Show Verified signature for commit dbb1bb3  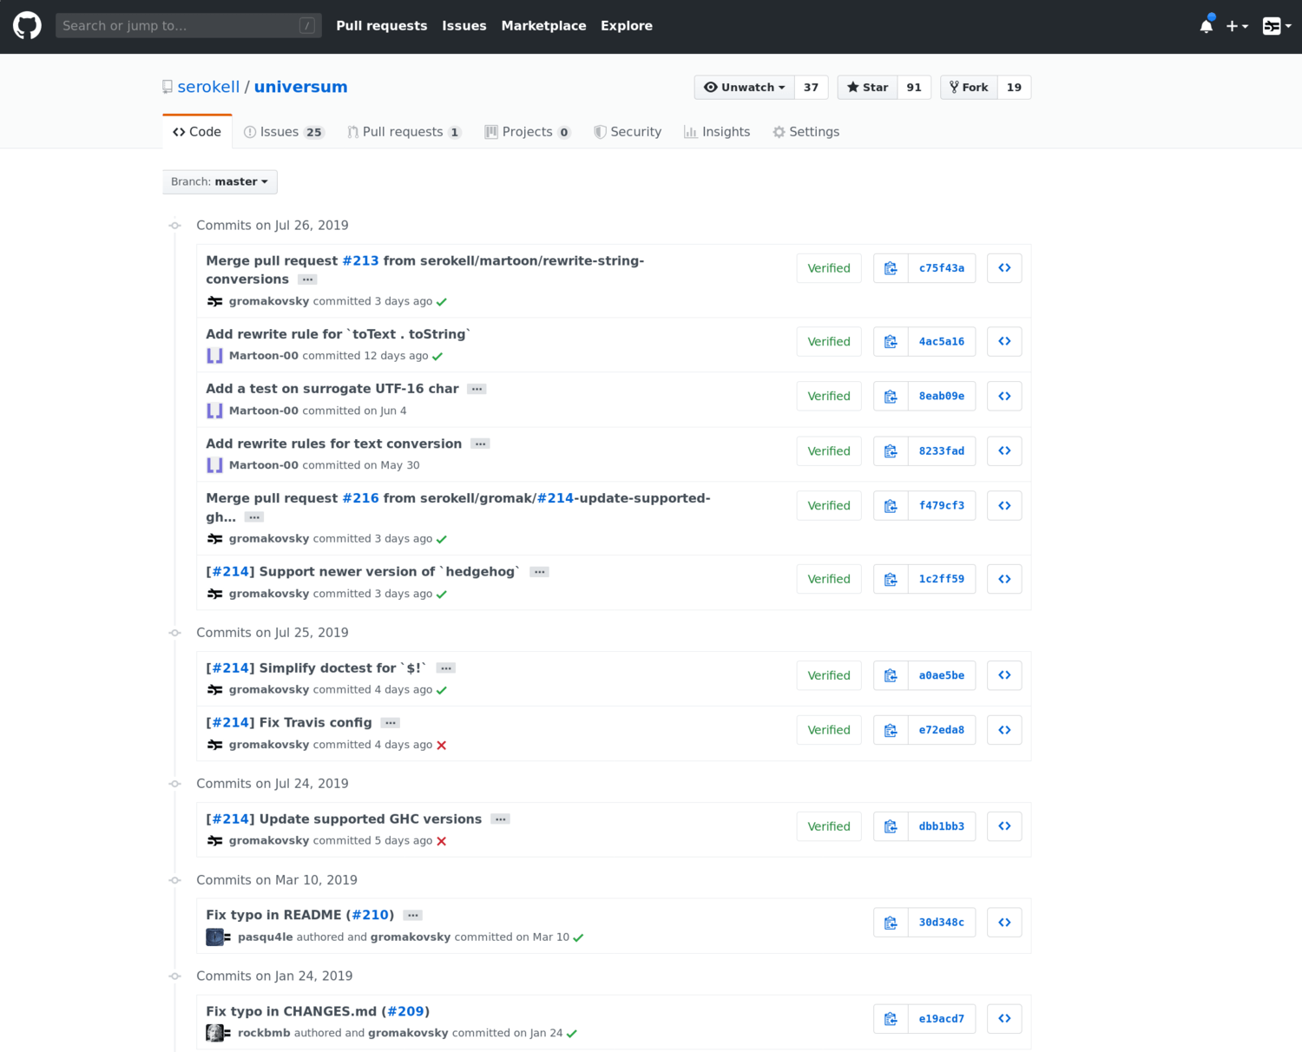(829, 826)
